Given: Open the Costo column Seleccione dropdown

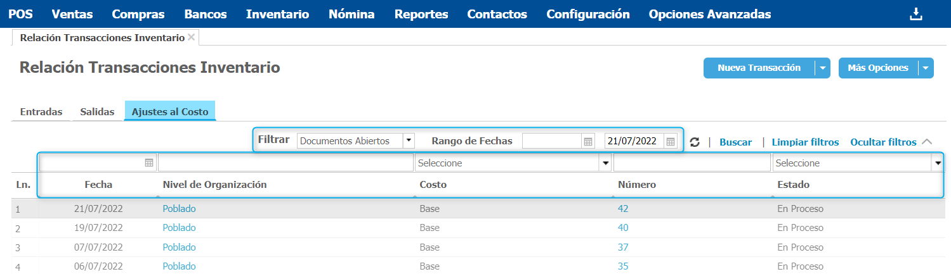Looking at the screenshot, I should pyautogui.click(x=605, y=163).
